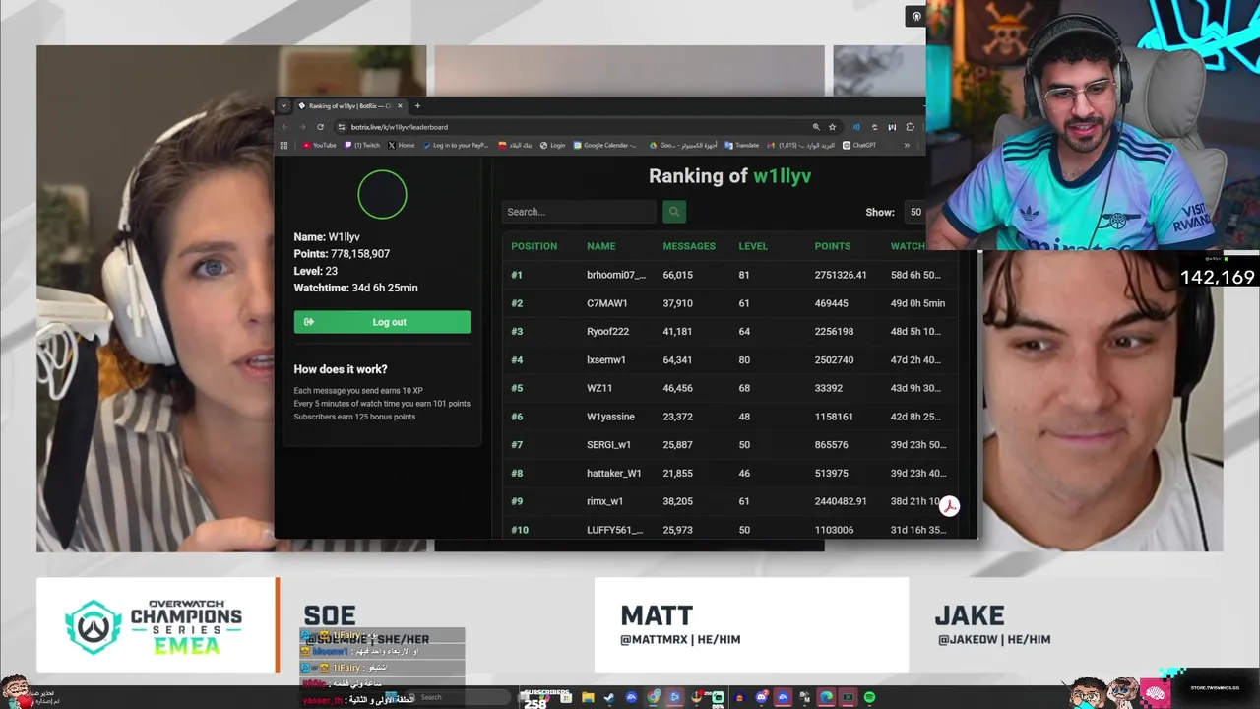Reload the botrix.live page
This screenshot has height=709, width=1260.
tap(320, 127)
